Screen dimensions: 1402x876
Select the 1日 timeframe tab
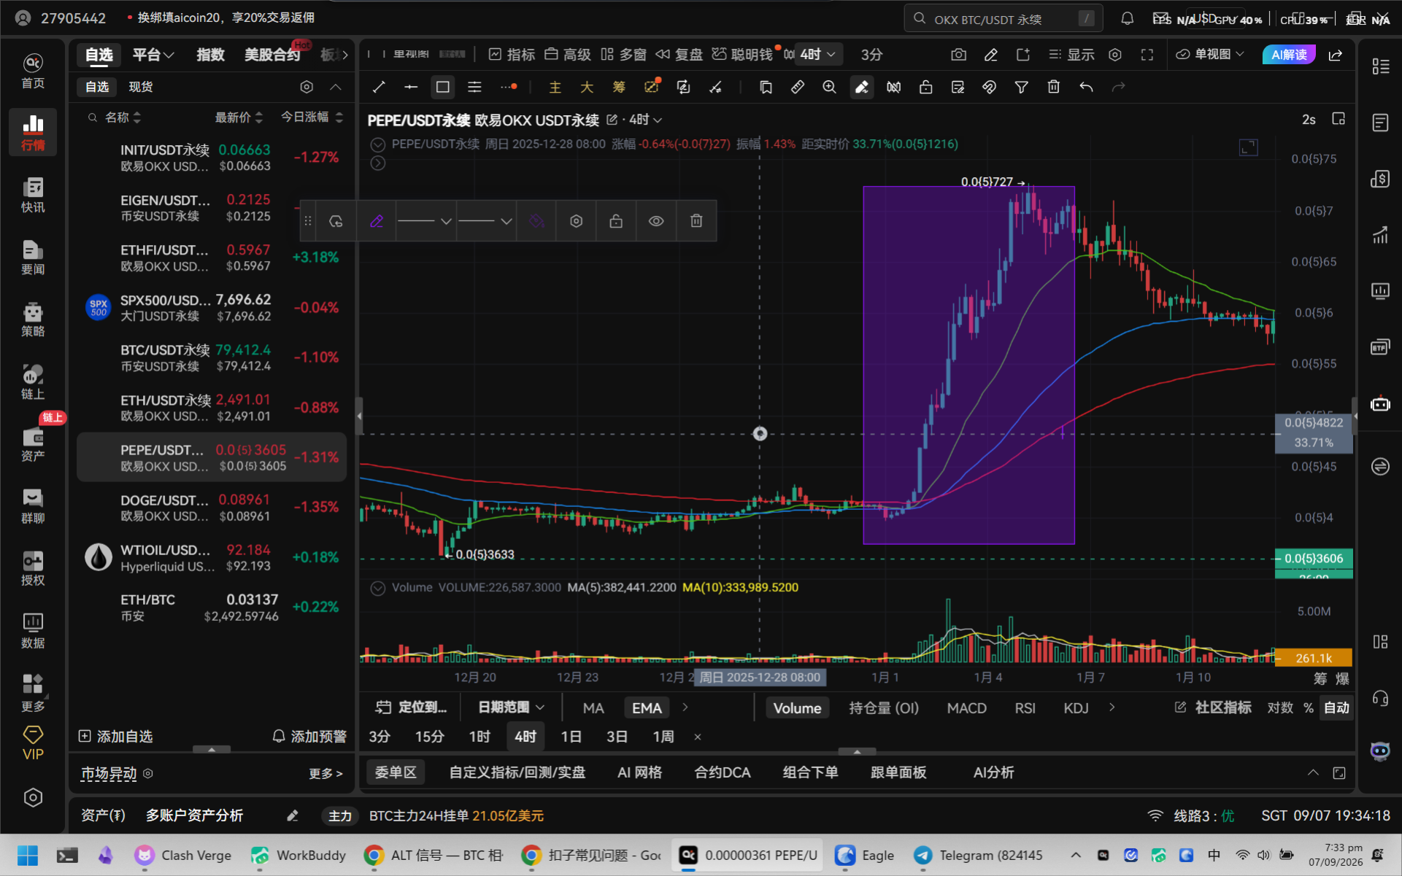[x=571, y=737]
